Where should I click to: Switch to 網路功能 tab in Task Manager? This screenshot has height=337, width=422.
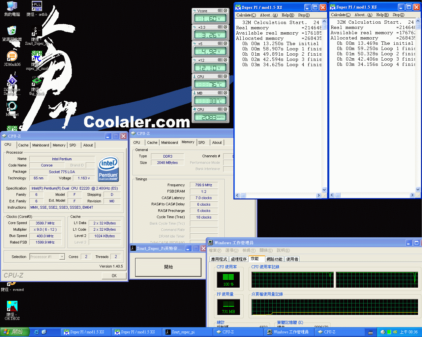point(274,259)
